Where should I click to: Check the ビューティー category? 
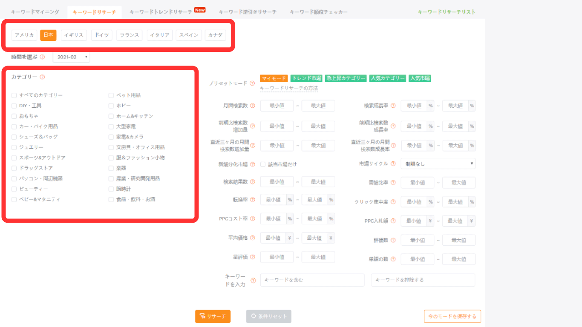click(x=14, y=189)
